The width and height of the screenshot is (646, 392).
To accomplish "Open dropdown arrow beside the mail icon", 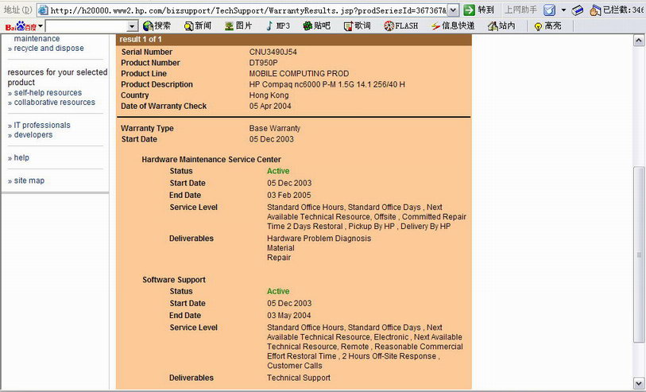I will [563, 10].
